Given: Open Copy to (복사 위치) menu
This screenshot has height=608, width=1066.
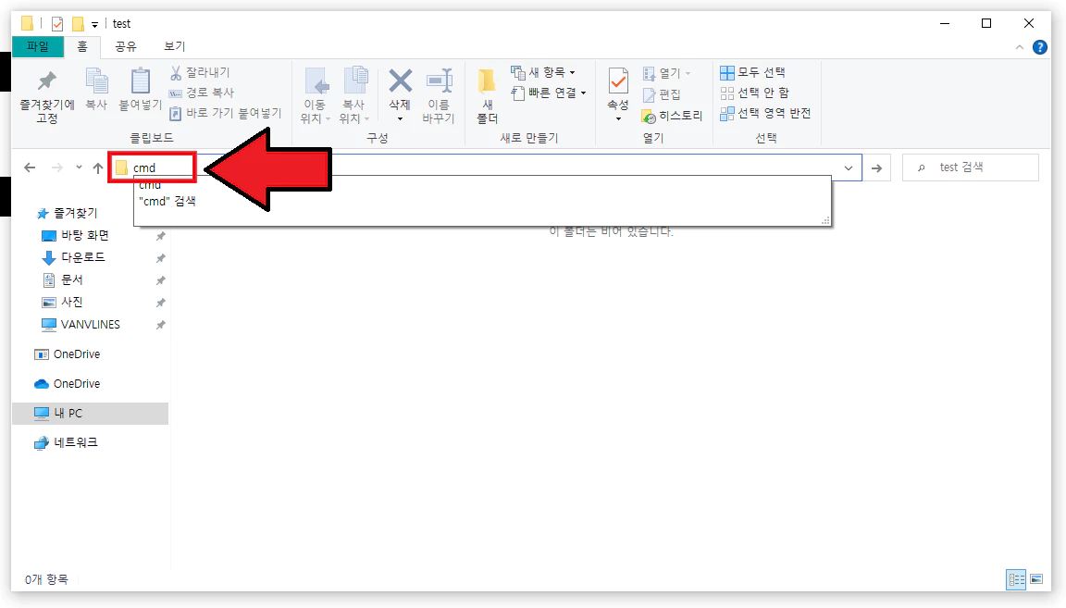Looking at the screenshot, I should tap(353, 96).
